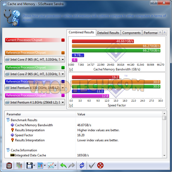Click the stethoscope module icon
Image resolution: width=172 pixels, height=172 pixels.
tap(12, 17)
